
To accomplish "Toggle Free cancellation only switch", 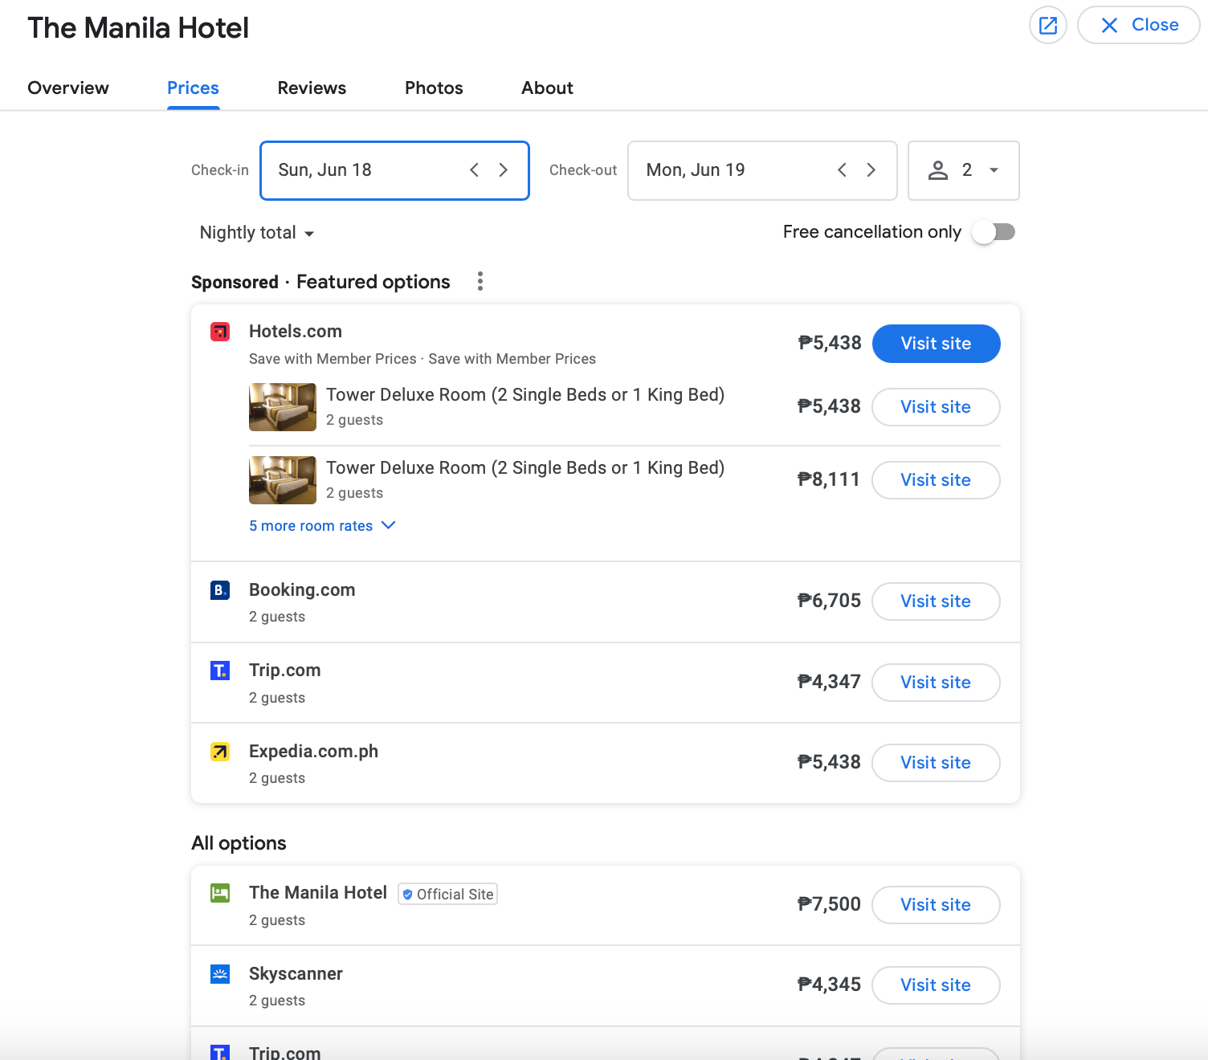I will pos(994,232).
